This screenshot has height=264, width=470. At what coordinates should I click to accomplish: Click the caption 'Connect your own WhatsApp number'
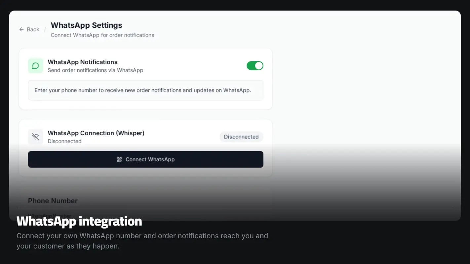click(142, 241)
